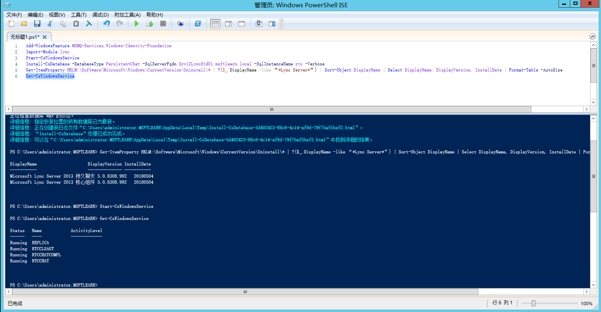Open the 编辑(E) menu

click(36, 15)
